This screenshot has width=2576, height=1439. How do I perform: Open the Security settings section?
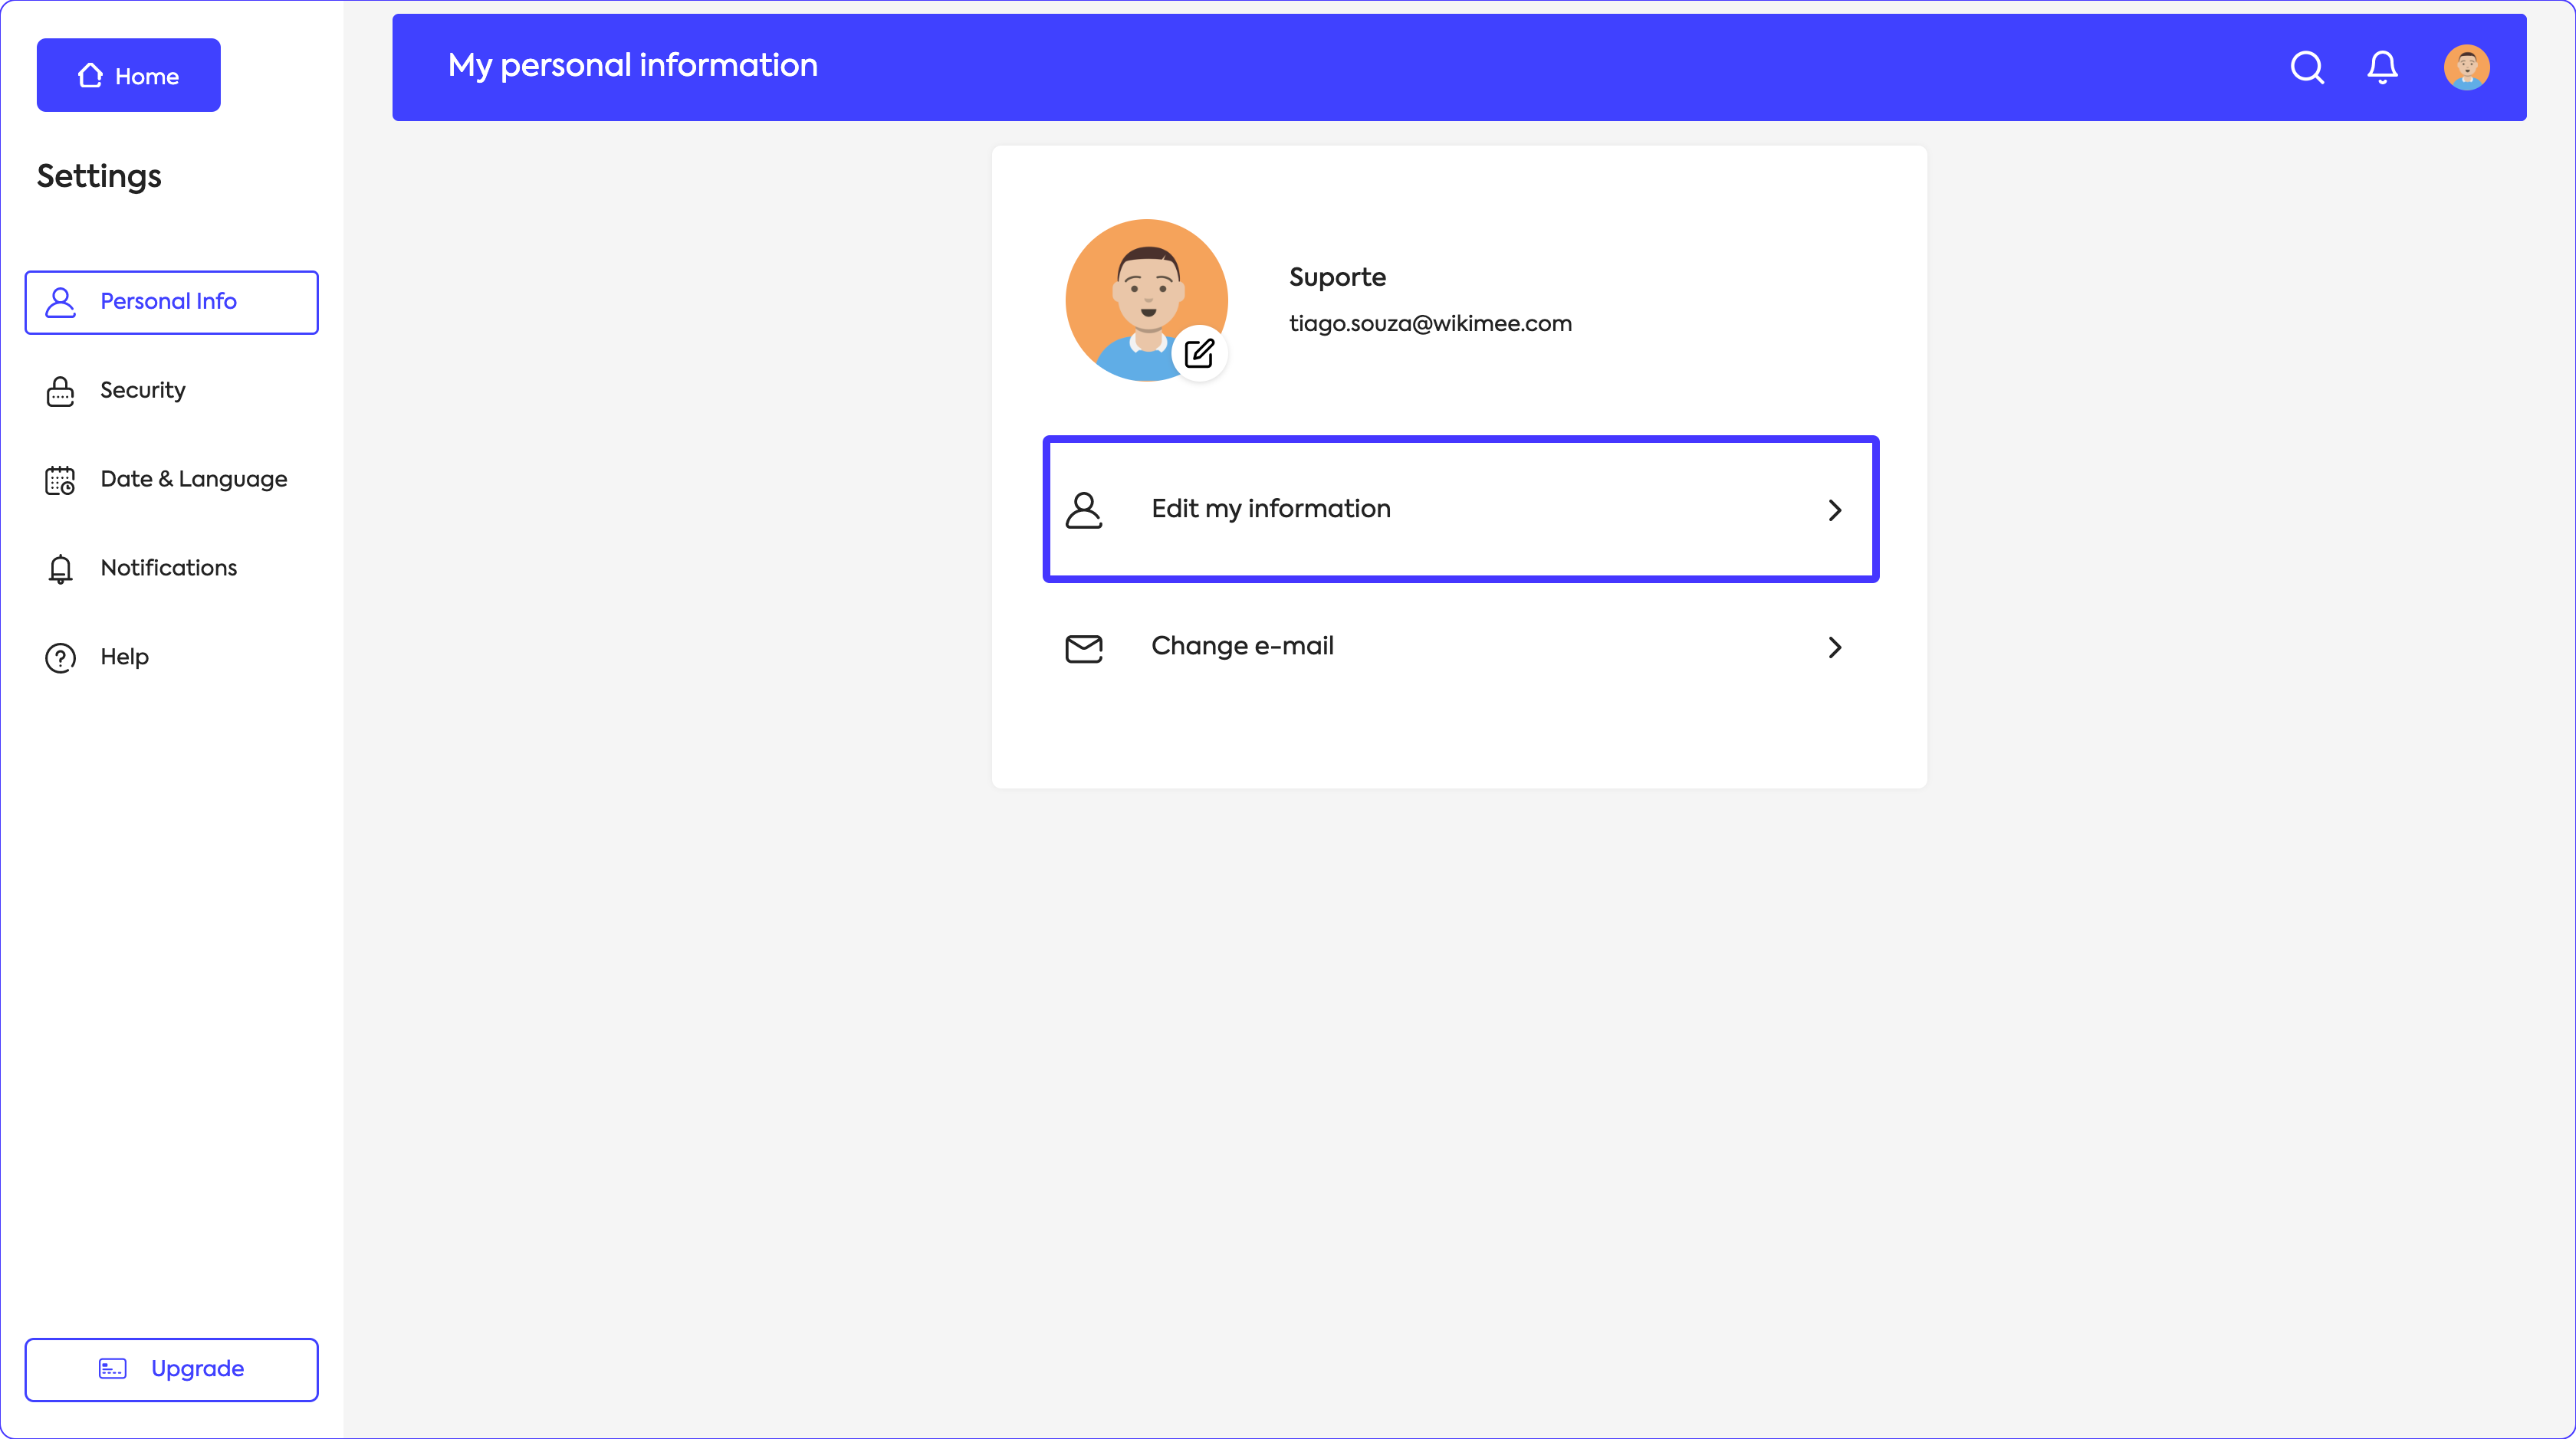[x=142, y=391]
